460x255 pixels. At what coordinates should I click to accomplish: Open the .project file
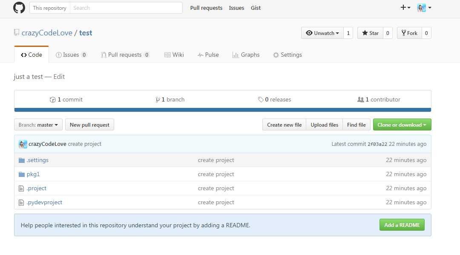tap(36, 188)
